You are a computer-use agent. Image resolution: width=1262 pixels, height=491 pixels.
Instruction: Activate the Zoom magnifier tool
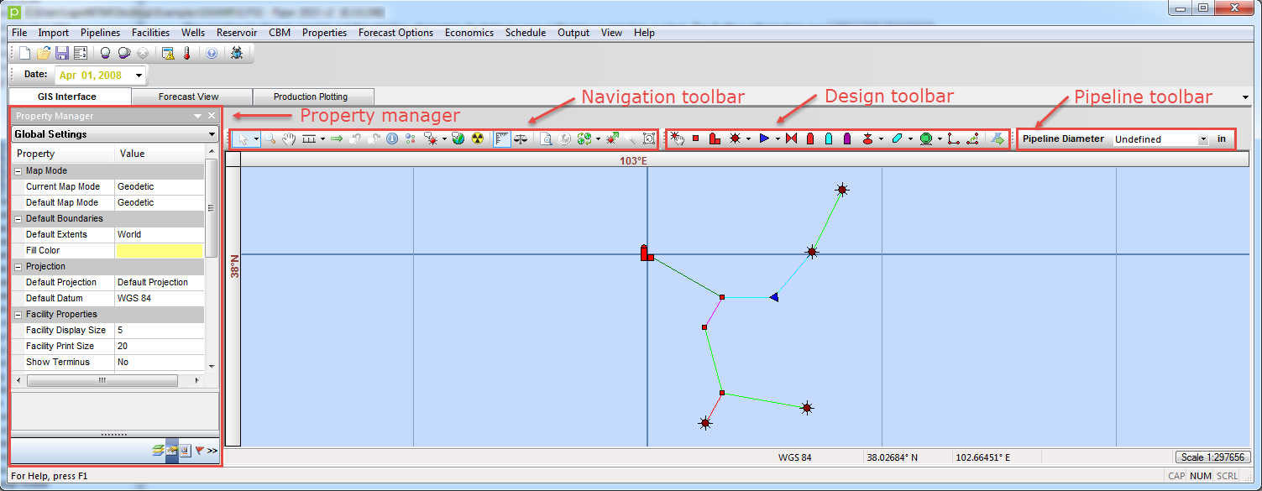pyautogui.click(x=269, y=138)
